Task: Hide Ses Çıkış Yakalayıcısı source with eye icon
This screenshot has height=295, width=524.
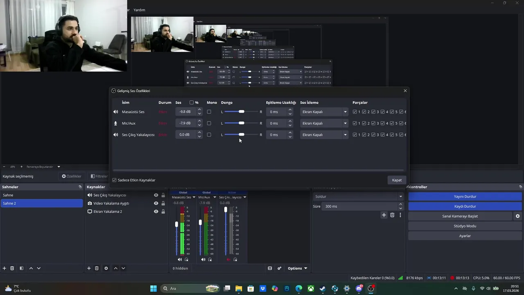Action: click(x=156, y=195)
